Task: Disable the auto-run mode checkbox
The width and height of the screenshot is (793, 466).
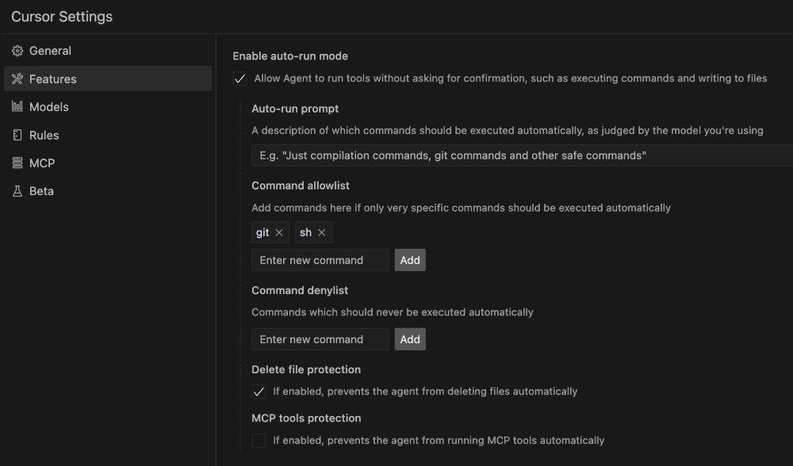Action: point(239,78)
